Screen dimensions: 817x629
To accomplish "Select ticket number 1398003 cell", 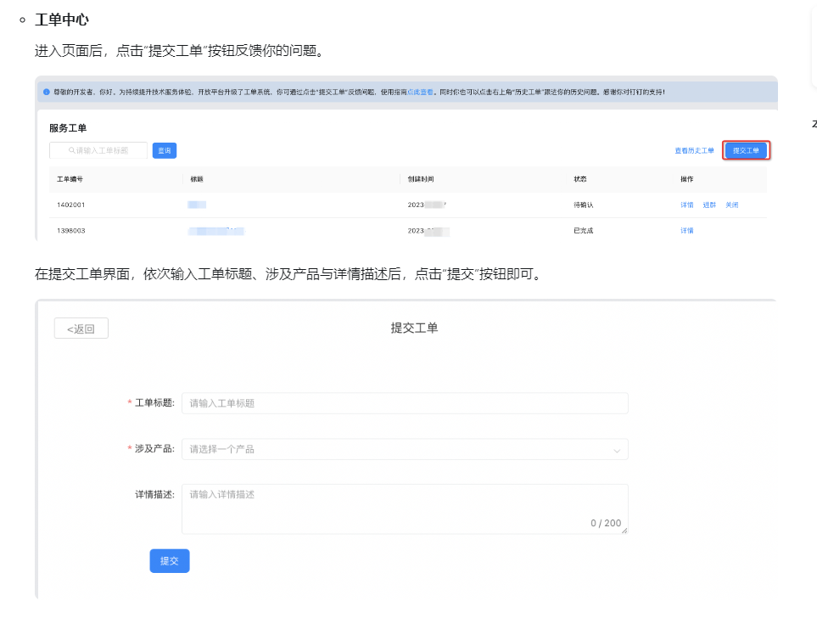I will tap(71, 230).
